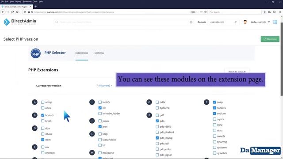Enable the amqp extension checkbox
This screenshot has height=159, width=283.
[42, 102]
